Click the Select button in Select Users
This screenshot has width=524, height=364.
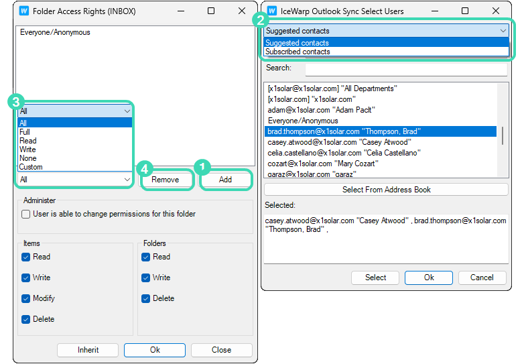tap(375, 278)
